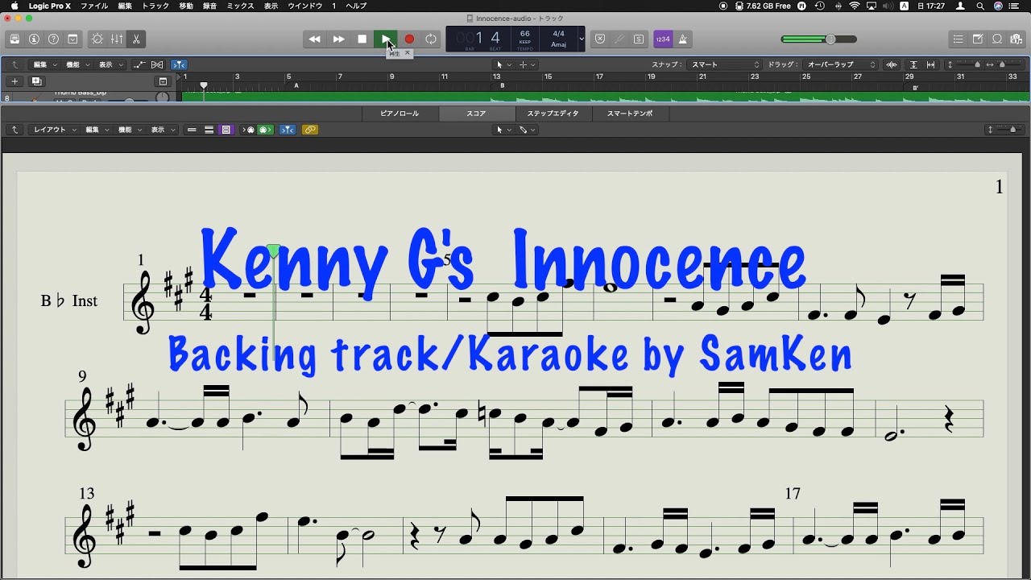The image size is (1031, 580).
Task: Open score editor 編集 menu
Action: point(97,130)
